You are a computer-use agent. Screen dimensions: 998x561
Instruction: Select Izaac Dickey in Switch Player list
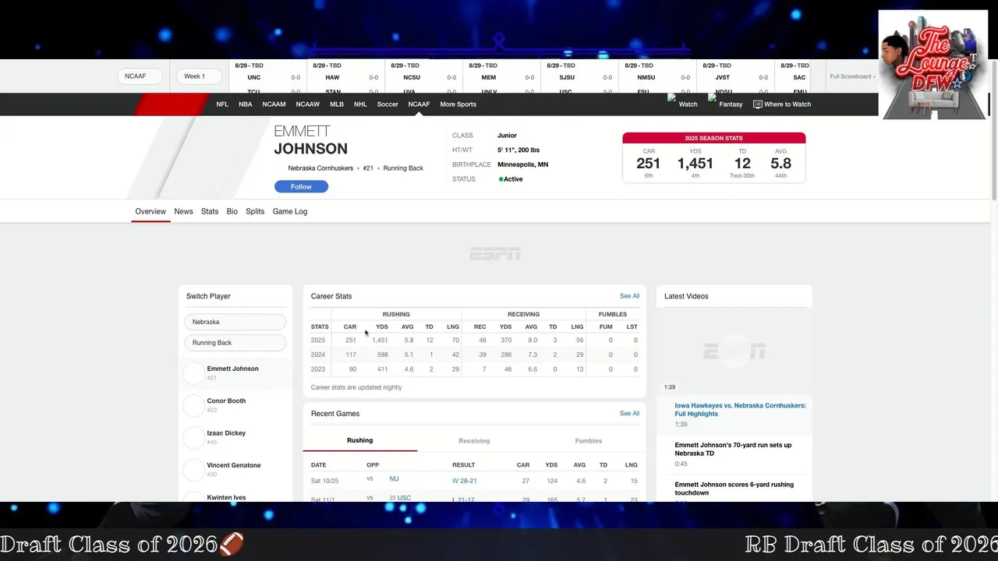(x=235, y=437)
